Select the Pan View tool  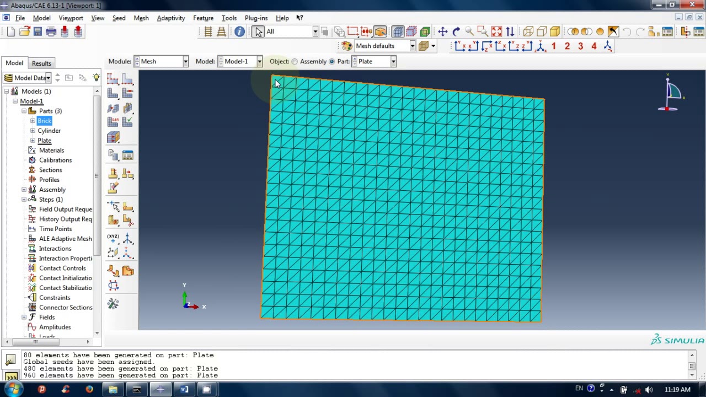443,31
